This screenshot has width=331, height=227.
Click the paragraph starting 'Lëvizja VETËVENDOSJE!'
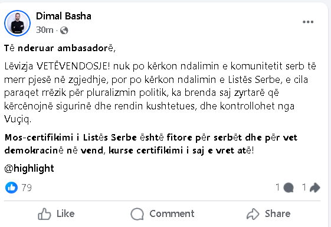coord(160,93)
